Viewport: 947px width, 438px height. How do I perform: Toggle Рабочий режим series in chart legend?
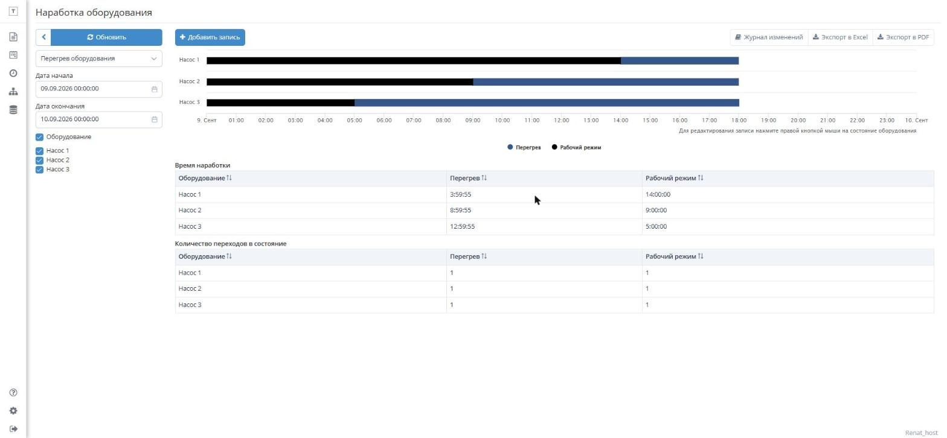pos(576,147)
